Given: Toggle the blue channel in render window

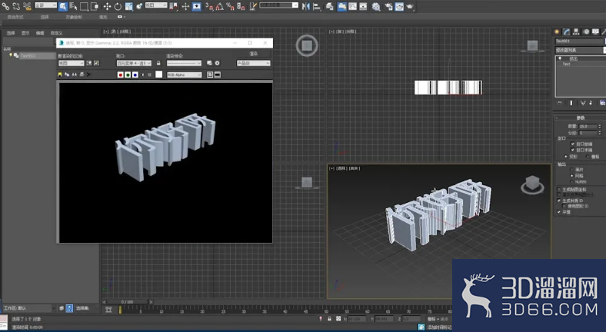Looking at the screenshot, I should click(x=135, y=75).
